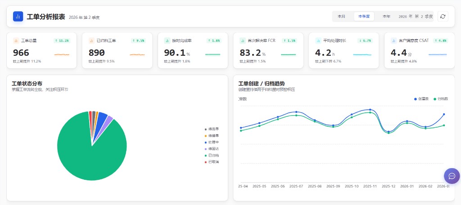Toggle 创建数 series in trend legend

pos(422,99)
